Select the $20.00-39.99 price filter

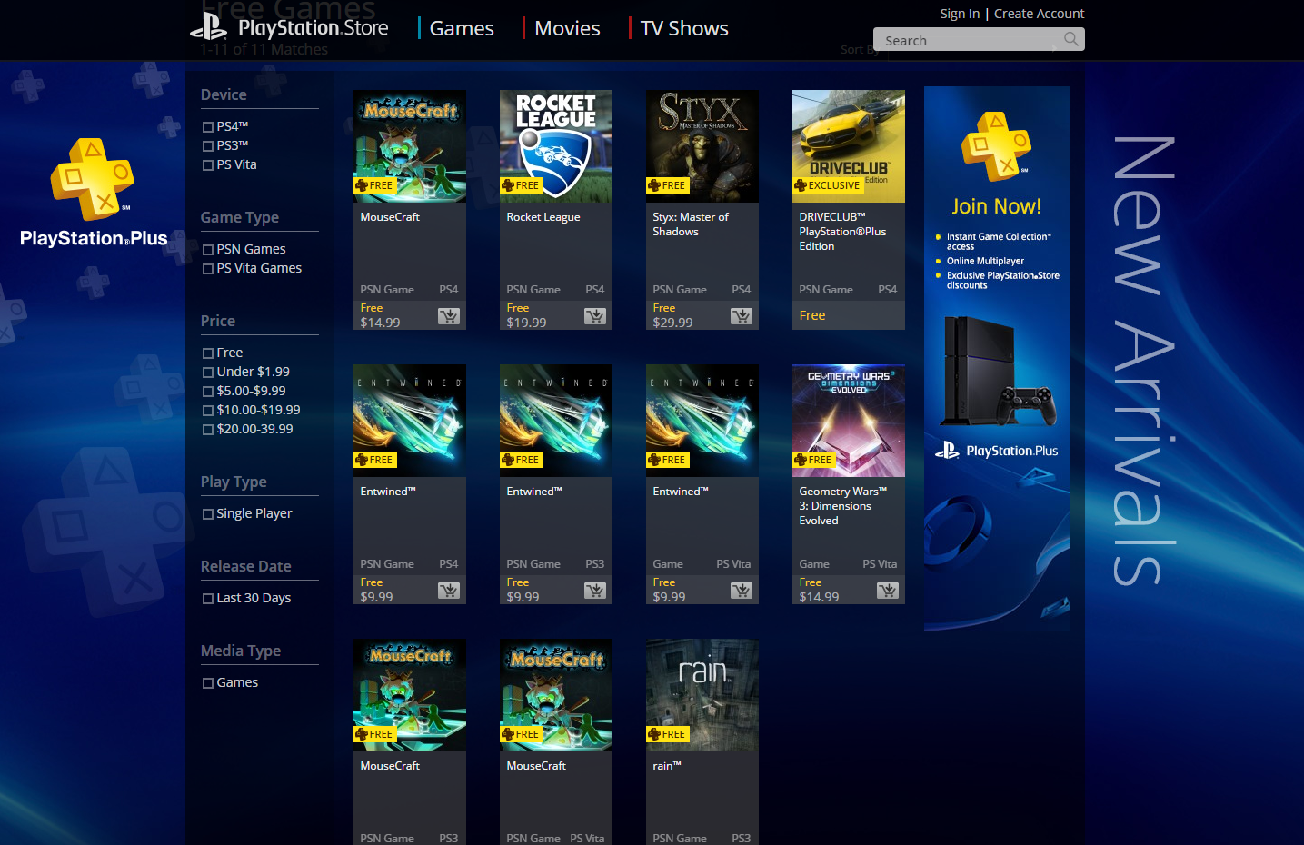click(208, 430)
